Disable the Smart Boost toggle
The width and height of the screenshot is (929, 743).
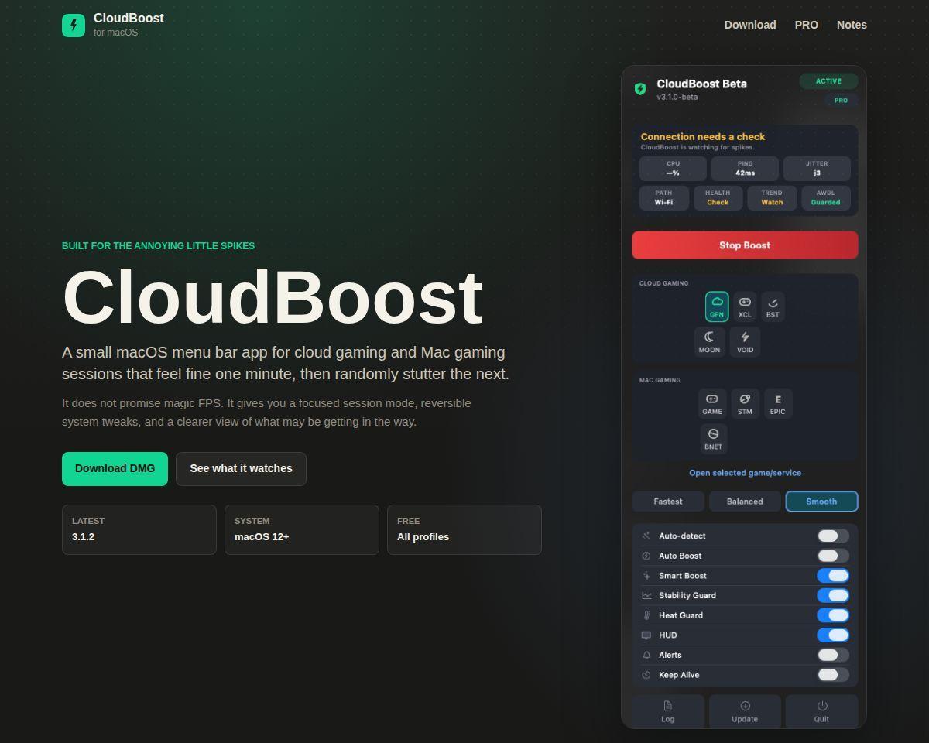[833, 576]
